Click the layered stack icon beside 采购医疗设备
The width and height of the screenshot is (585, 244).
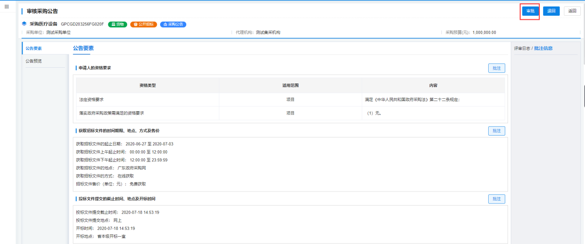pyautogui.click(x=24, y=24)
